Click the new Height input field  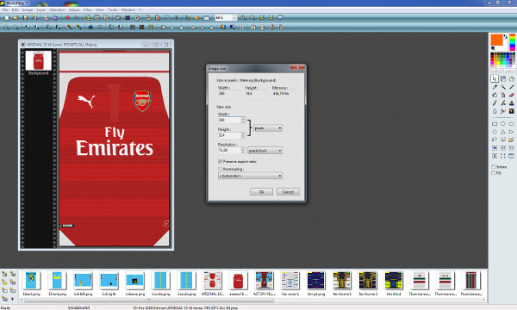click(x=229, y=135)
